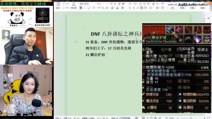The width and height of the screenshot is (212, 119).
Task: Toggle Subscript formatting
Action: (103, 8)
